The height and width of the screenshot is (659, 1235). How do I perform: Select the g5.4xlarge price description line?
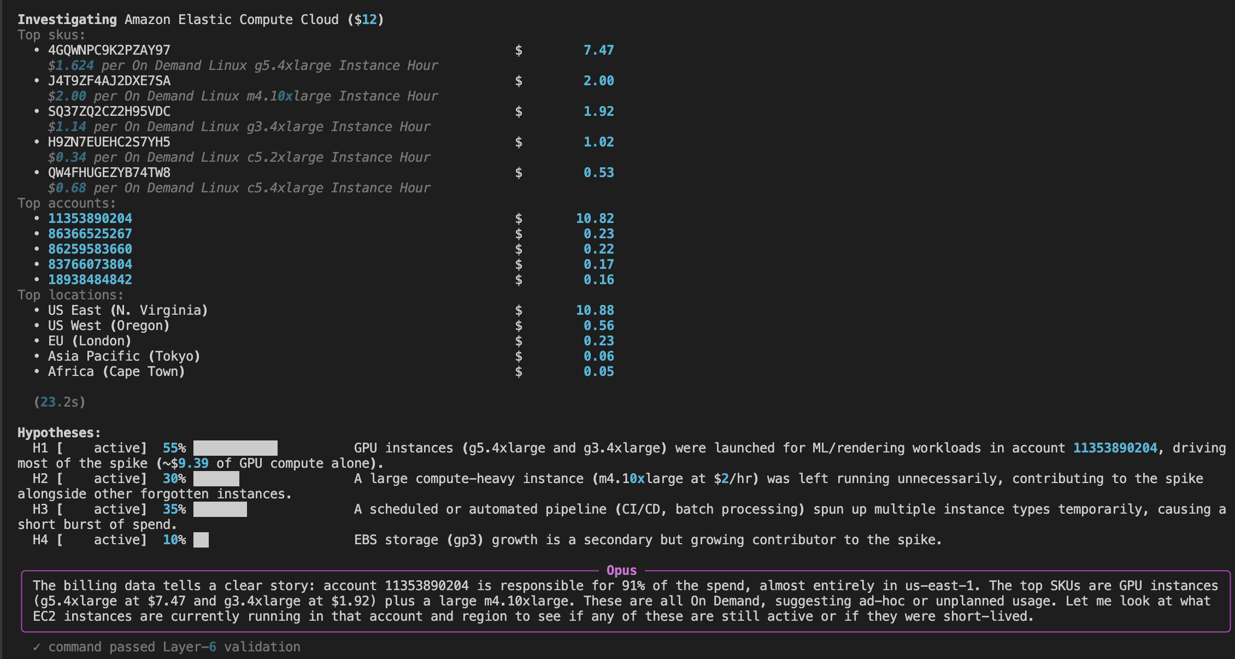pyautogui.click(x=243, y=66)
